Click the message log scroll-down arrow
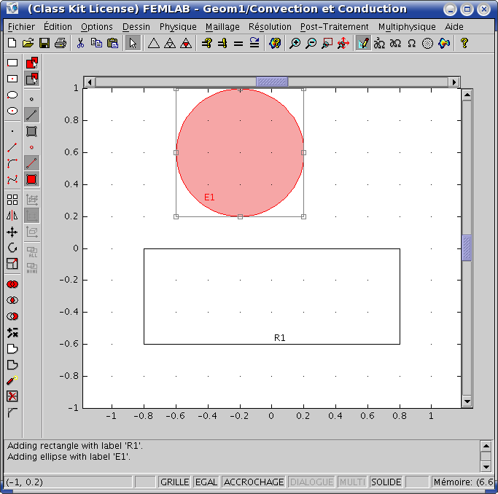 (486, 466)
